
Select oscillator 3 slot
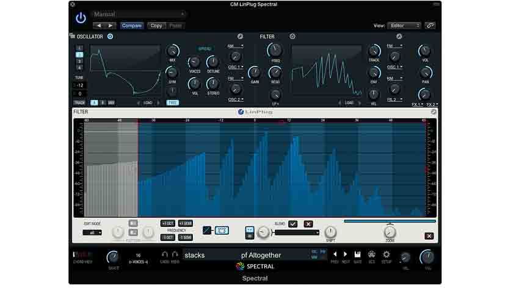[x=79, y=61]
